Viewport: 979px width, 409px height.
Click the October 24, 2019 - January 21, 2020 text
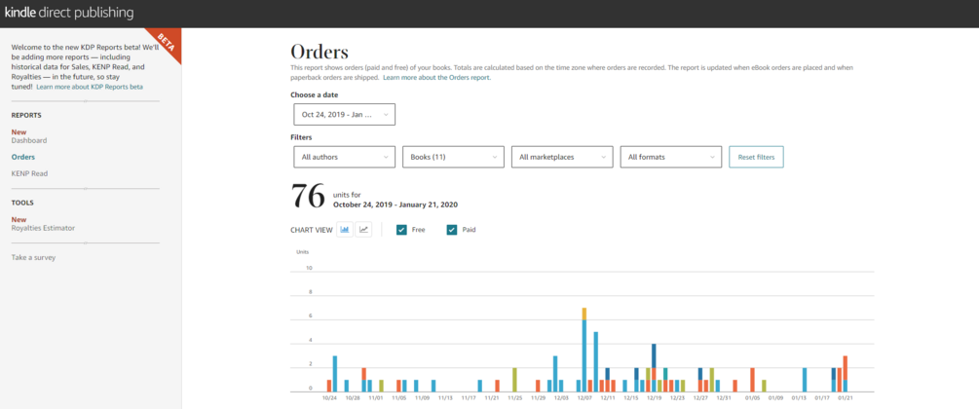pyautogui.click(x=395, y=204)
